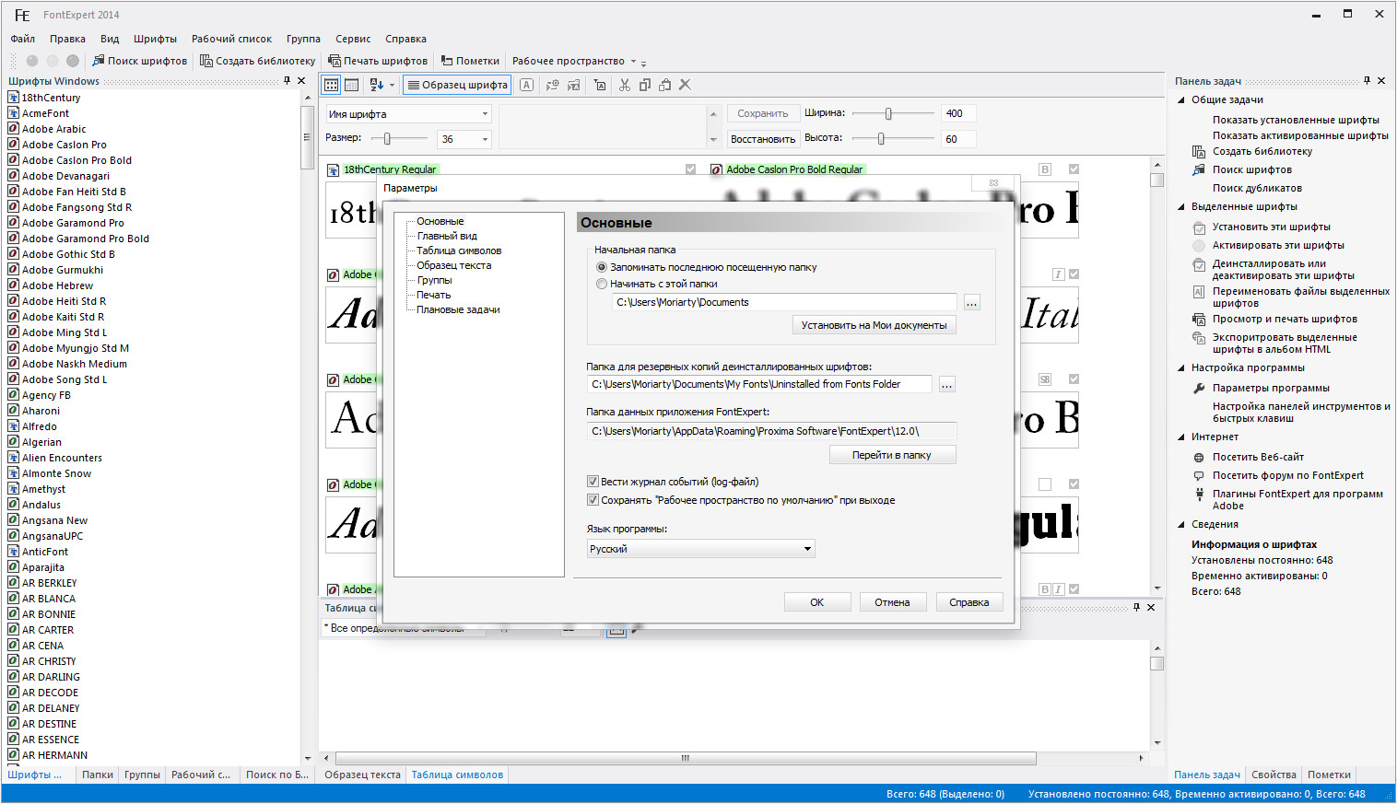Click the Плагины FontExpert plug icon
1397x804 pixels.
(x=1199, y=495)
